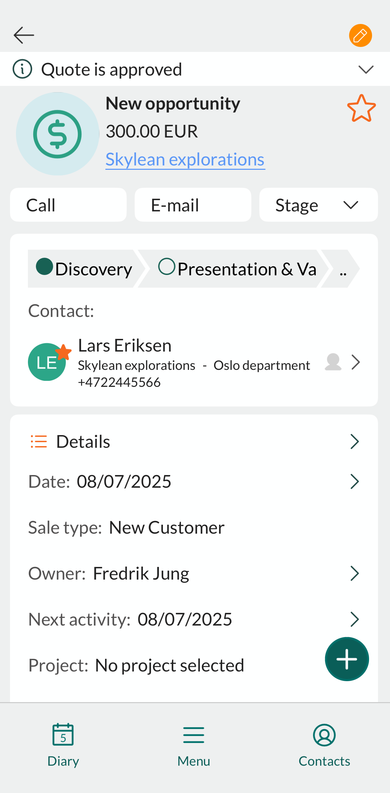Tap the Details heading
Image resolution: width=390 pixels, height=793 pixels.
coord(83,442)
